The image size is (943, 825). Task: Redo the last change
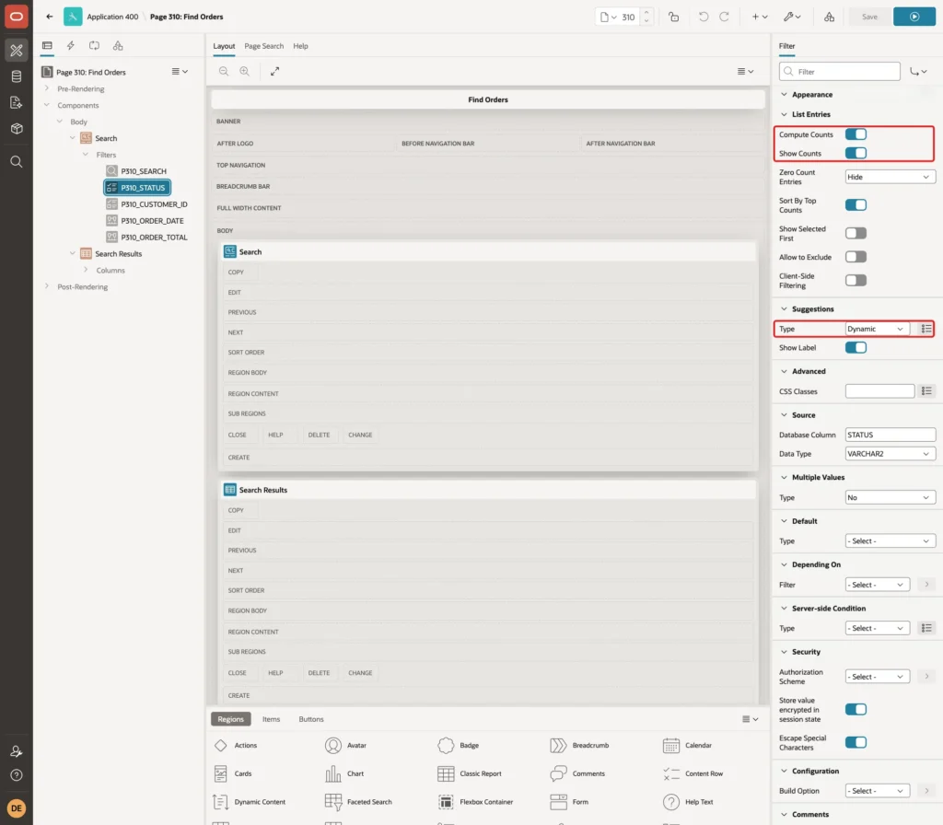point(724,17)
